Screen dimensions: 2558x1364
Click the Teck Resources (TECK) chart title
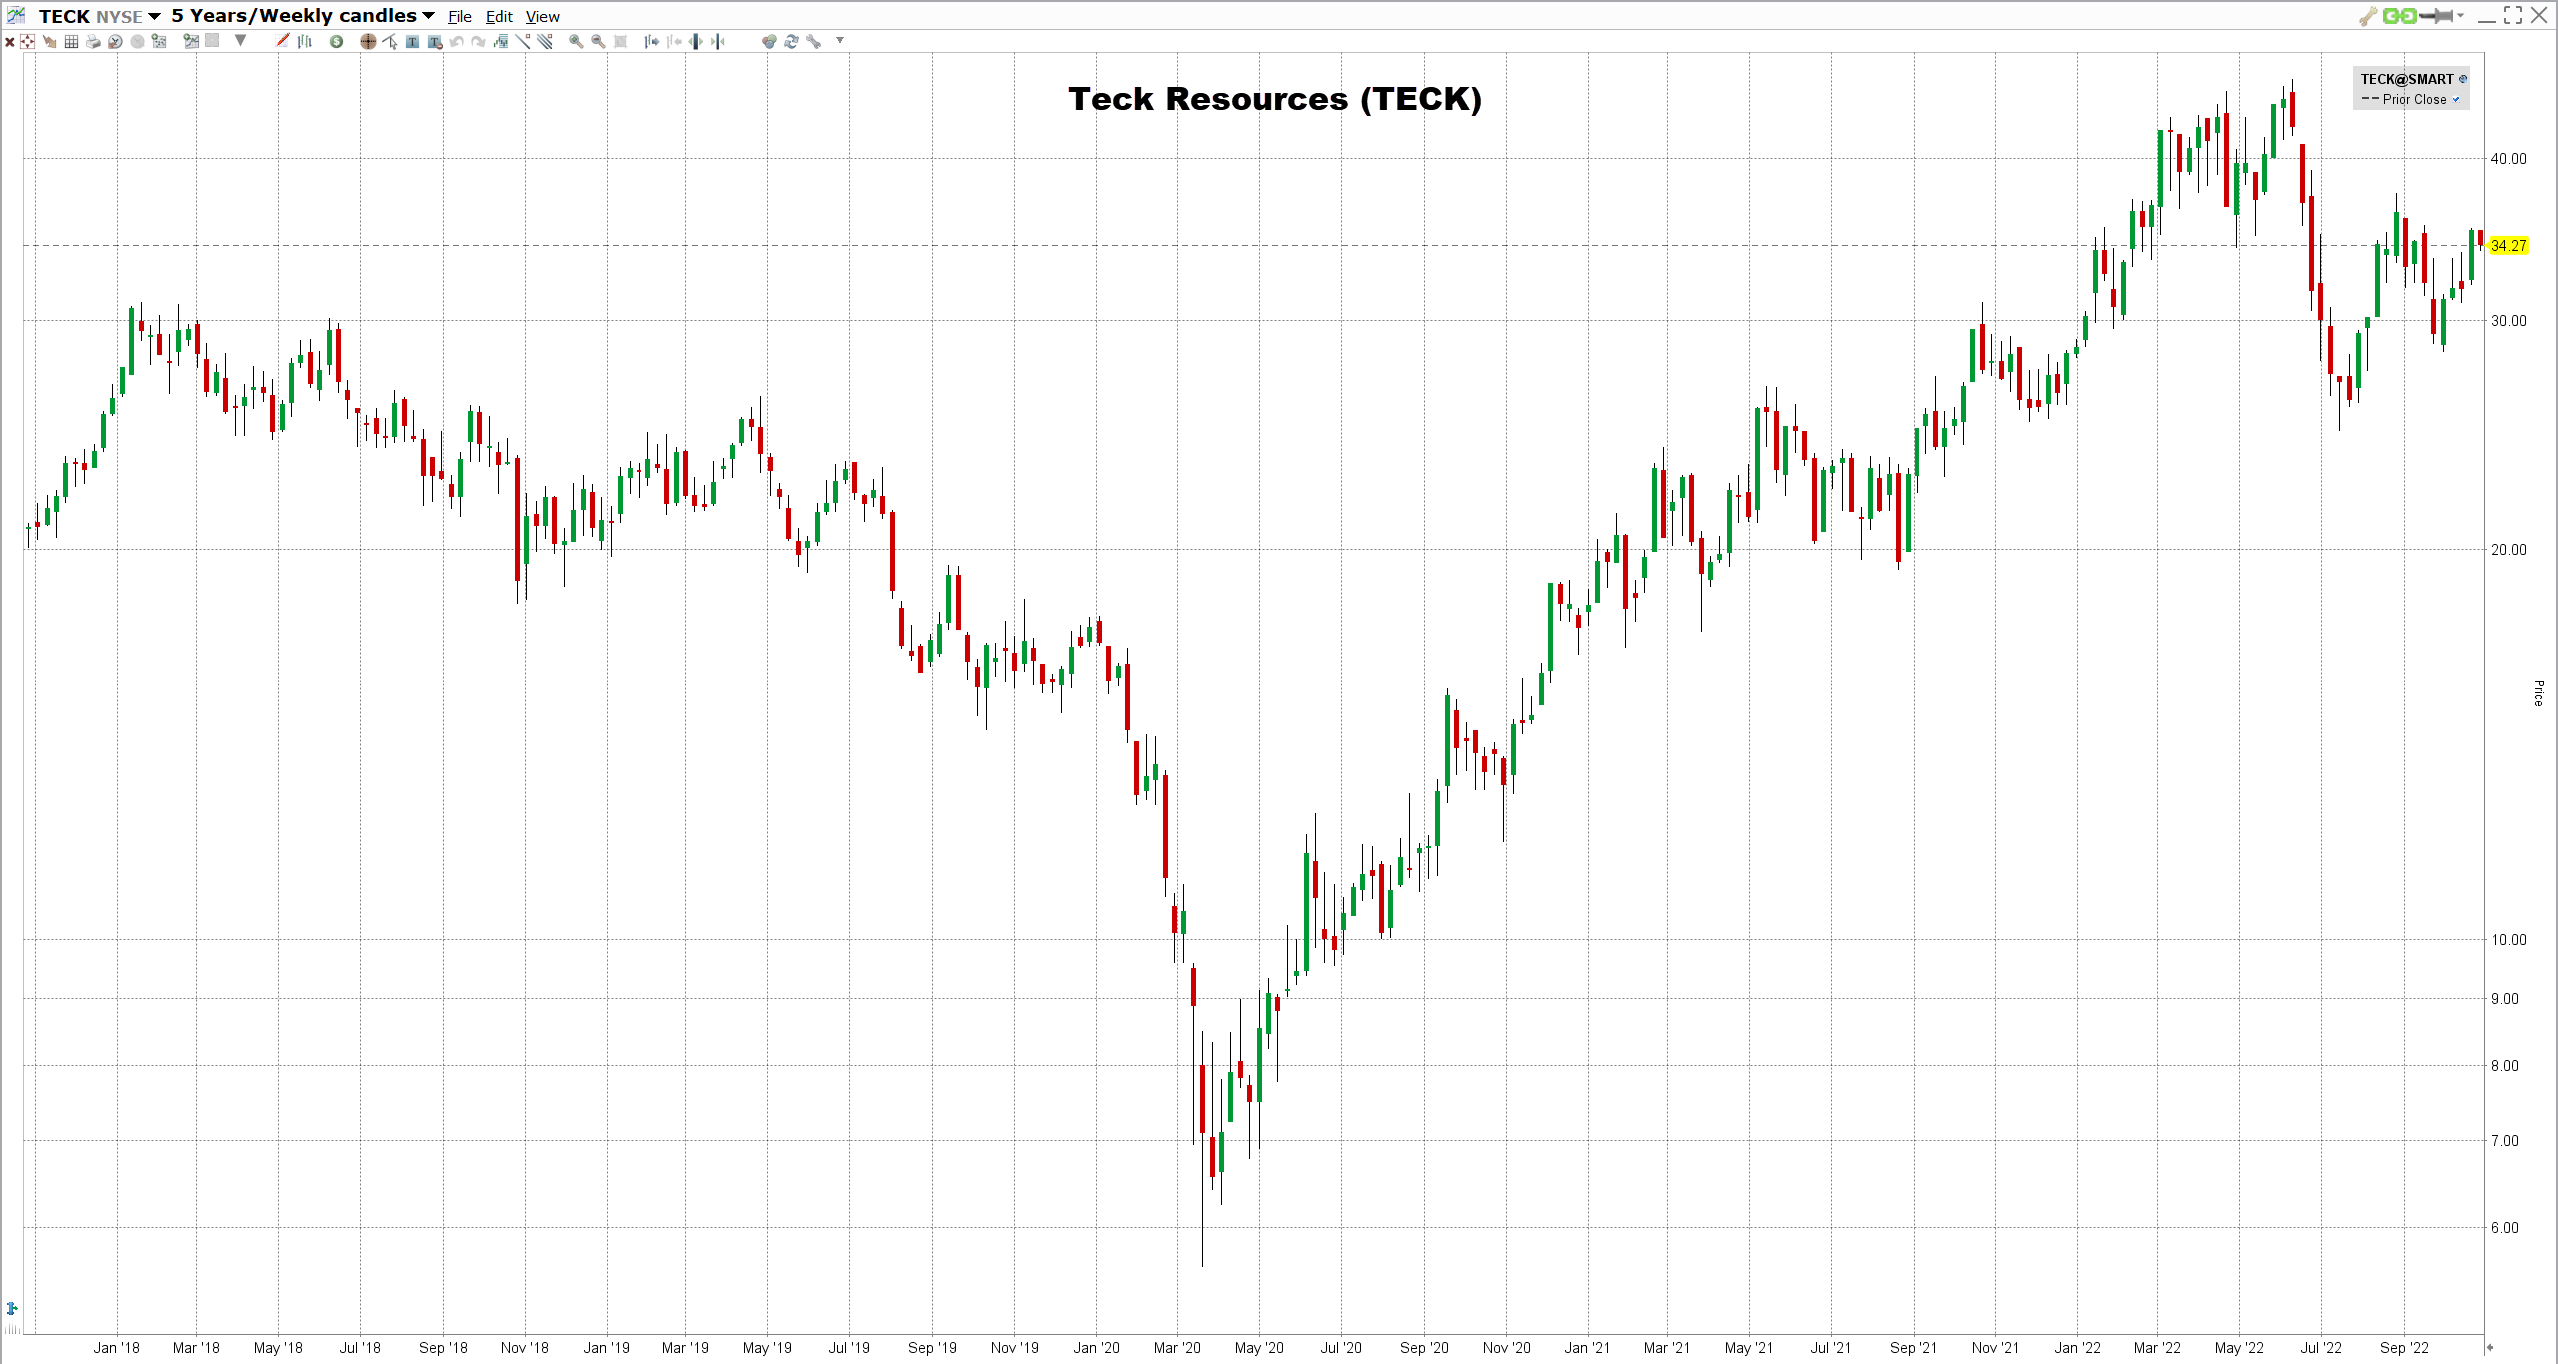click(1275, 99)
